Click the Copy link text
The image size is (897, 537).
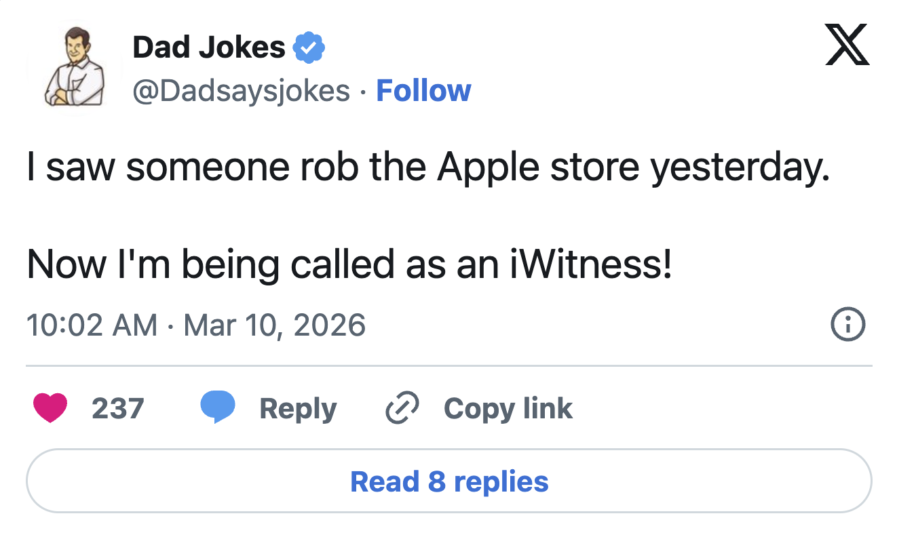[508, 408]
